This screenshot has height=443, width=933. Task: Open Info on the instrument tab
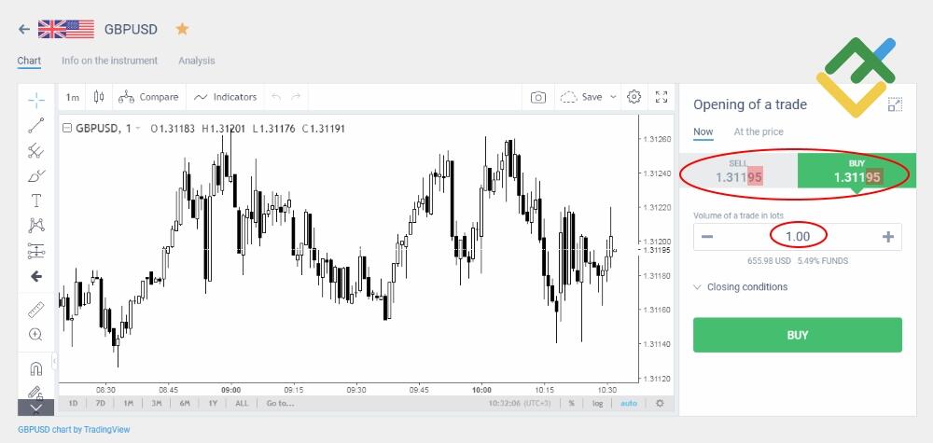tap(109, 61)
